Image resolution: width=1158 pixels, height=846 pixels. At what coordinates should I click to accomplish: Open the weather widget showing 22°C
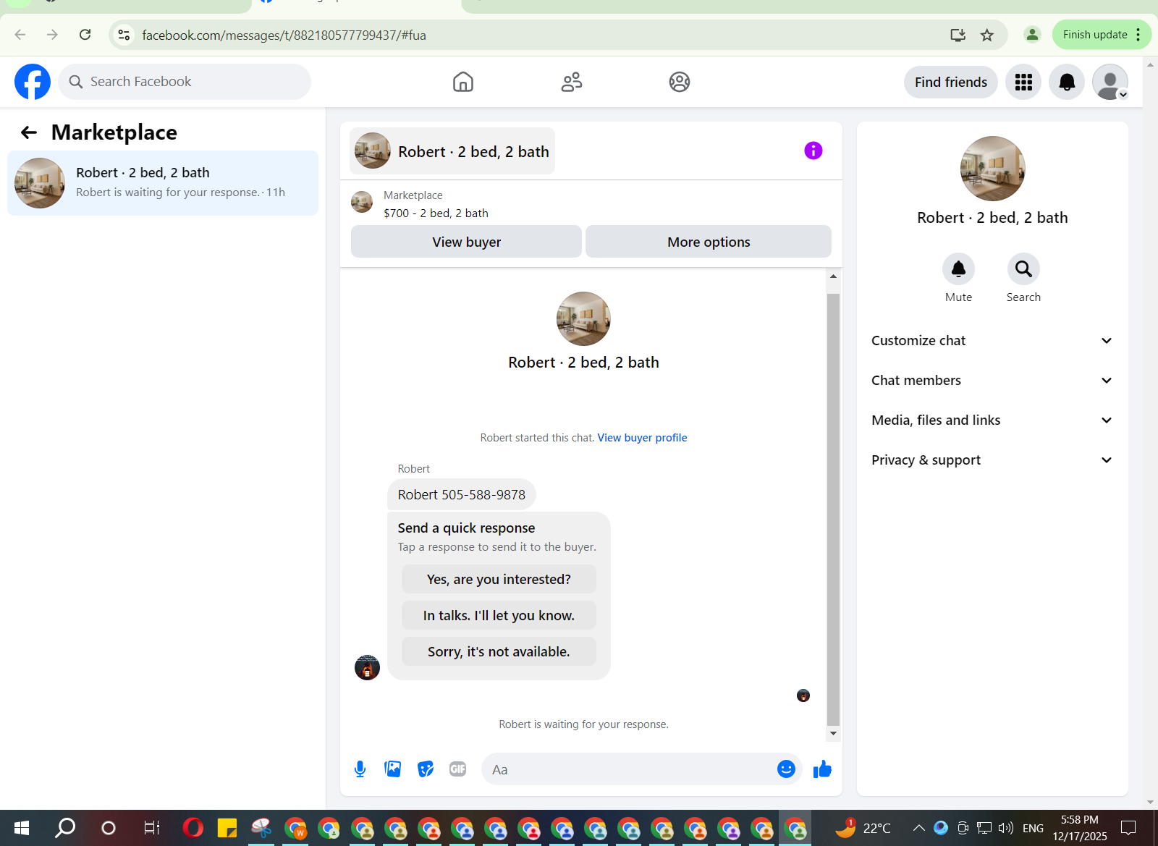[x=863, y=828]
